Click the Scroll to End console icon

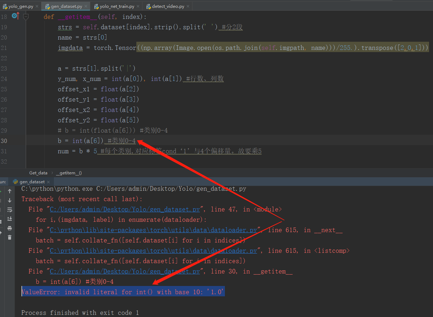point(10,219)
